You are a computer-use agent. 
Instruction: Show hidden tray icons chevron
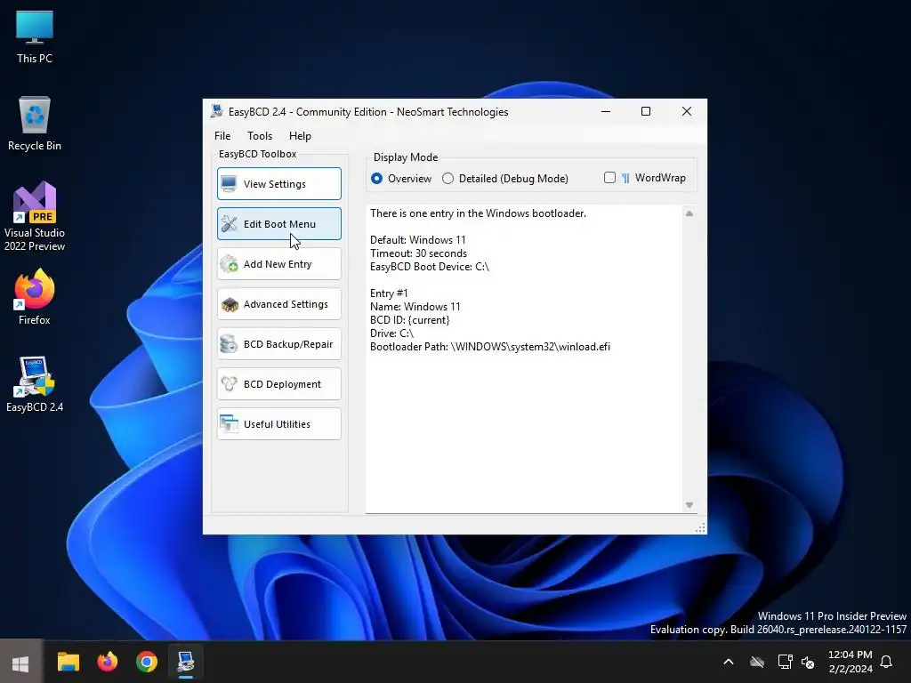coord(729,662)
